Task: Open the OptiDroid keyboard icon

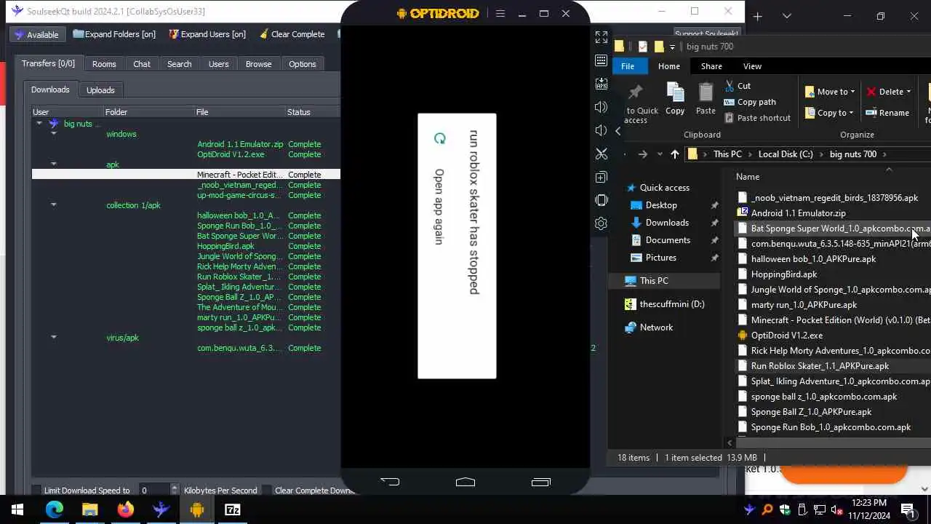Action: (x=602, y=60)
